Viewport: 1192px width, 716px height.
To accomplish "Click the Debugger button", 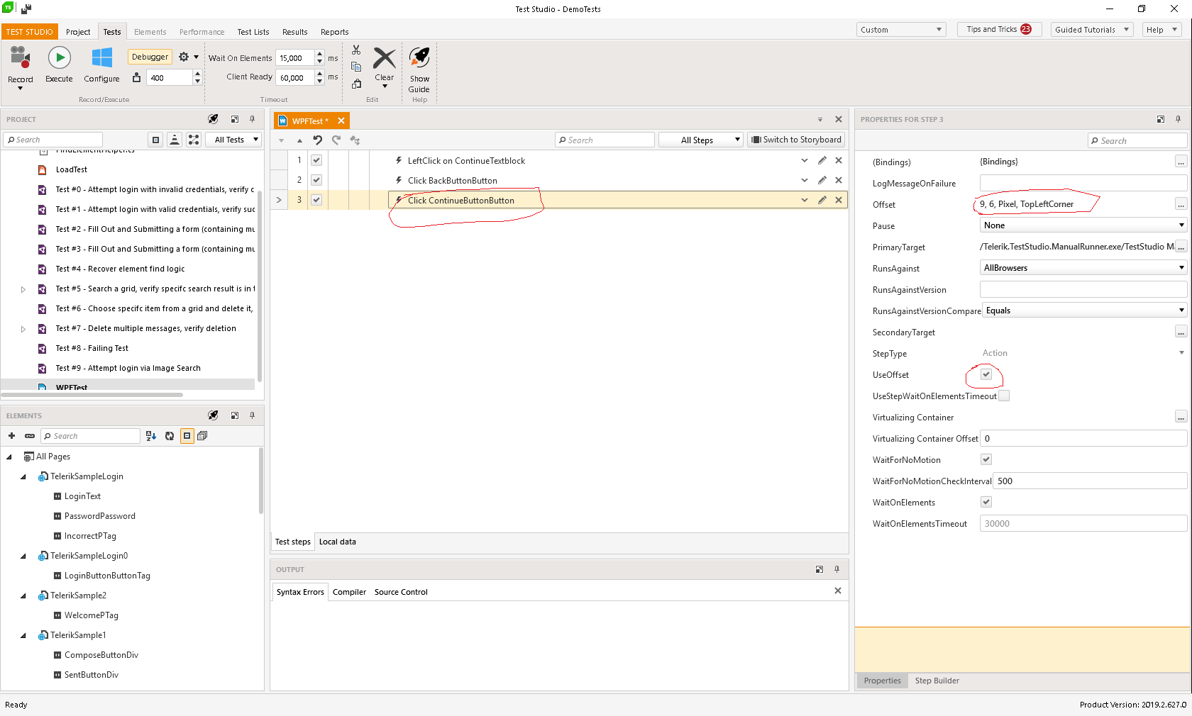I will pyautogui.click(x=150, y=57).
